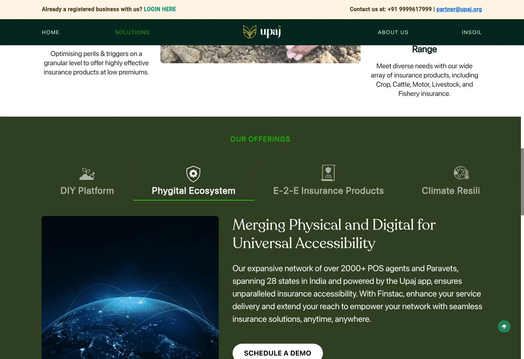Click the Schedule a Demo button
The image size is (524, 359).
(278, 352)
